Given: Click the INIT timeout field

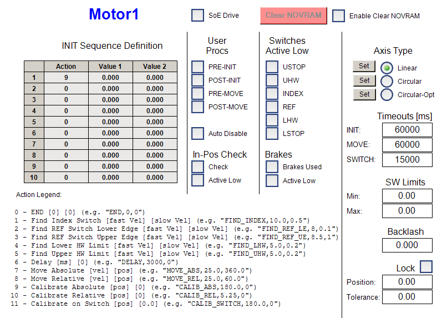Looking at the screenshot, I should [x=407, y=129].
